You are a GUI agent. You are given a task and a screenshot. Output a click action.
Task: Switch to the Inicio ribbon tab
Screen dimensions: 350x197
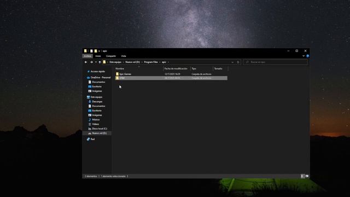(x=98, y=56)
